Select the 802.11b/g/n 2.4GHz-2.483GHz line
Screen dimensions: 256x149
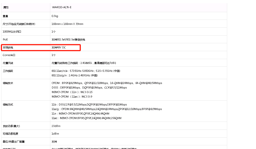click(75, 75)
